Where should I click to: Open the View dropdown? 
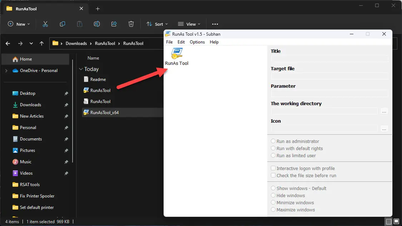point(189,24)
